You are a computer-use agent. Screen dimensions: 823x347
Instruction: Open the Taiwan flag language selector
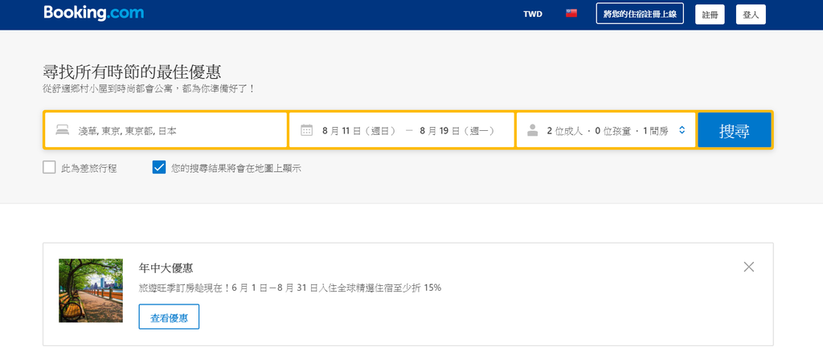[571, 14]
